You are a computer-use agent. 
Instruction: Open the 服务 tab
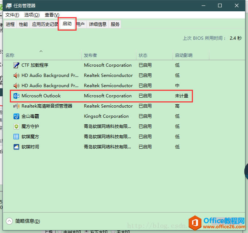point(115,24)
